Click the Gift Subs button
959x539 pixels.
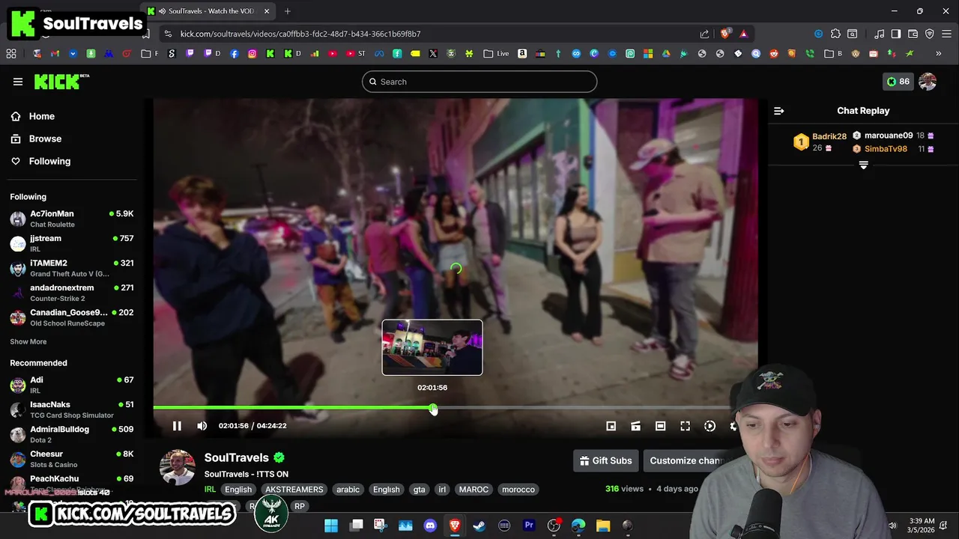(605, 460)
